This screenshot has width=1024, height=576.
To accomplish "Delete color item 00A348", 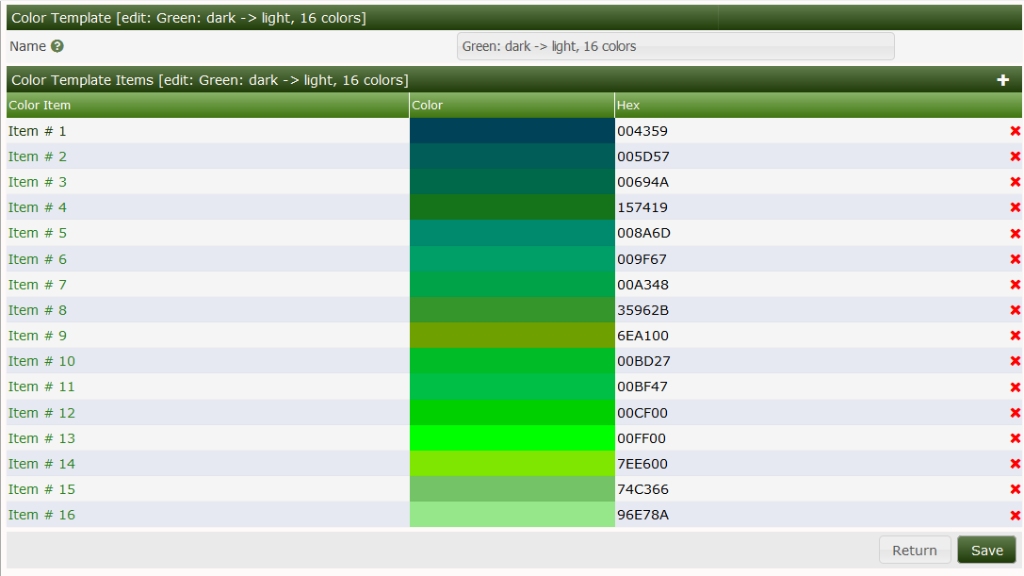I will coord(1015,285).
